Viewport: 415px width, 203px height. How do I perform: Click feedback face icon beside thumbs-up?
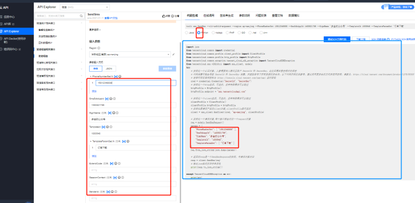coord(173,16)
